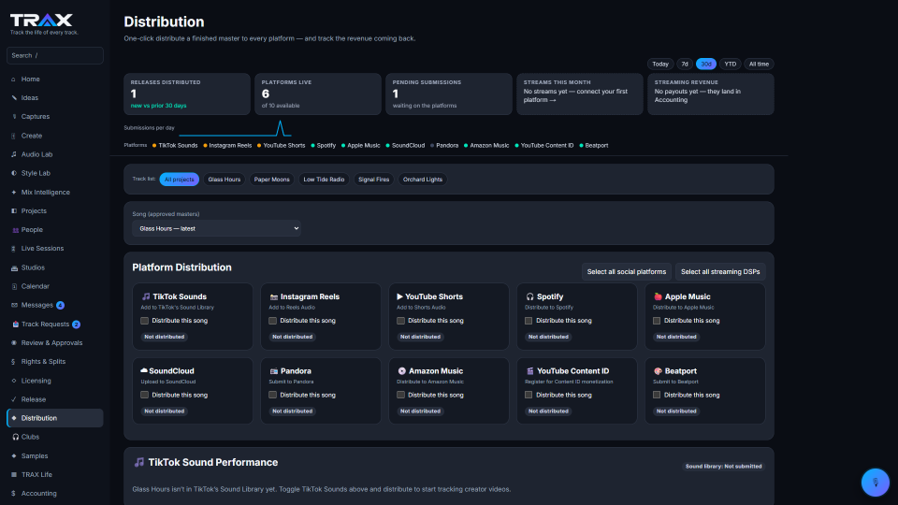
Task: Click the Style Lab icon
Action: tap(14, 173)
